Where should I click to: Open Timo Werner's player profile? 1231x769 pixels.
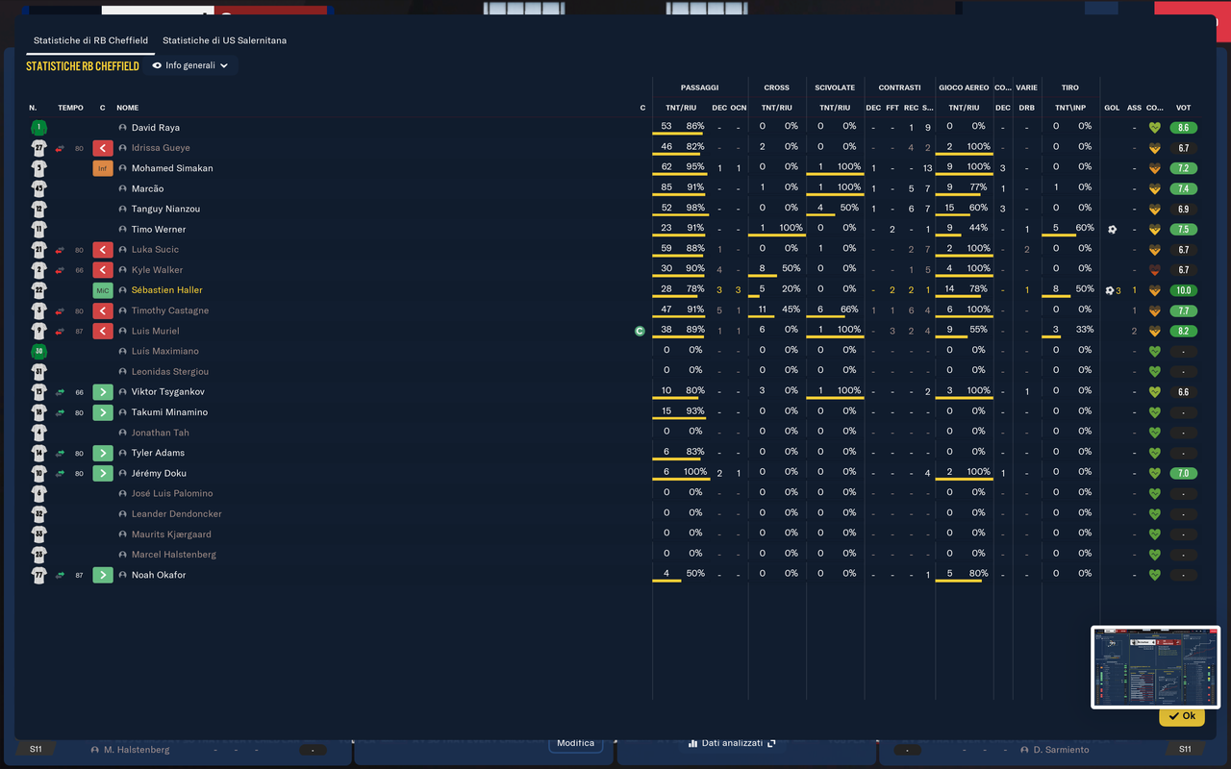point(159,230)
